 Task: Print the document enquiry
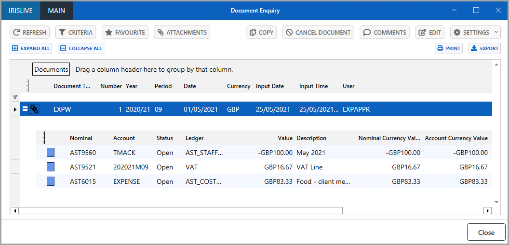449,48
